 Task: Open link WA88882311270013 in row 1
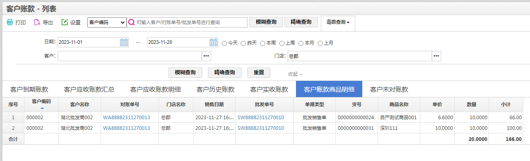point(126,117)
